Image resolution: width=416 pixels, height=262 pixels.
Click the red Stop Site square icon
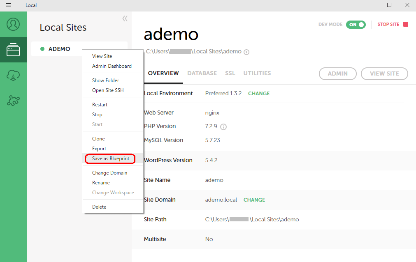(406, 24)
